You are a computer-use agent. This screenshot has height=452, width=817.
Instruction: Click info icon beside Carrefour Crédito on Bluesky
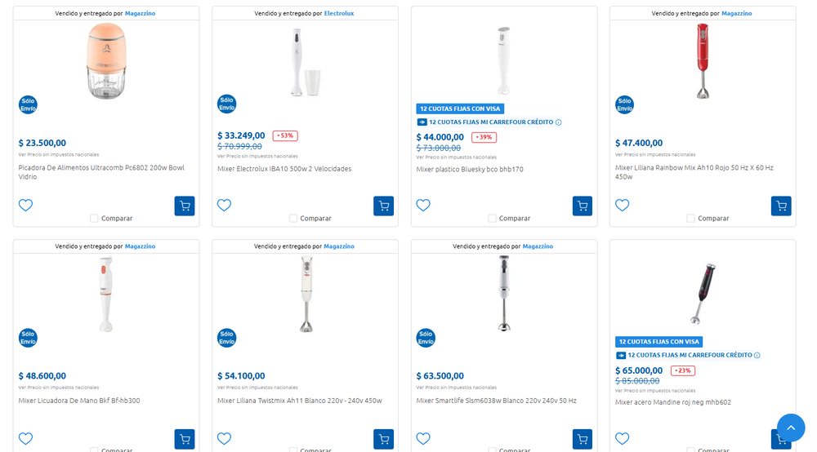[559, 122]
